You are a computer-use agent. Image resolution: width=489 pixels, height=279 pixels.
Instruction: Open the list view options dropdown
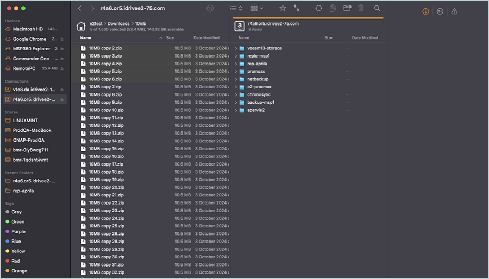235,9
